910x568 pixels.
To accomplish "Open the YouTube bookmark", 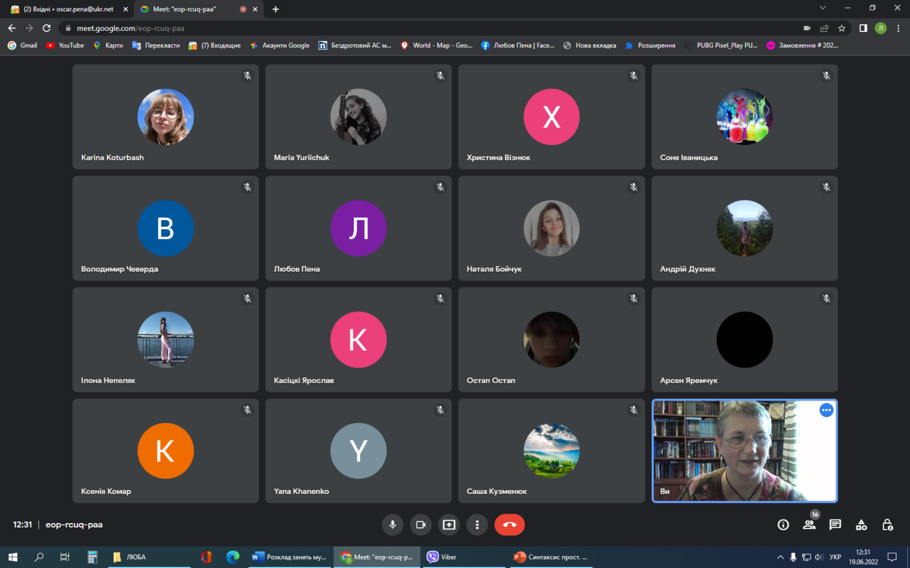I will pos(65,46).
